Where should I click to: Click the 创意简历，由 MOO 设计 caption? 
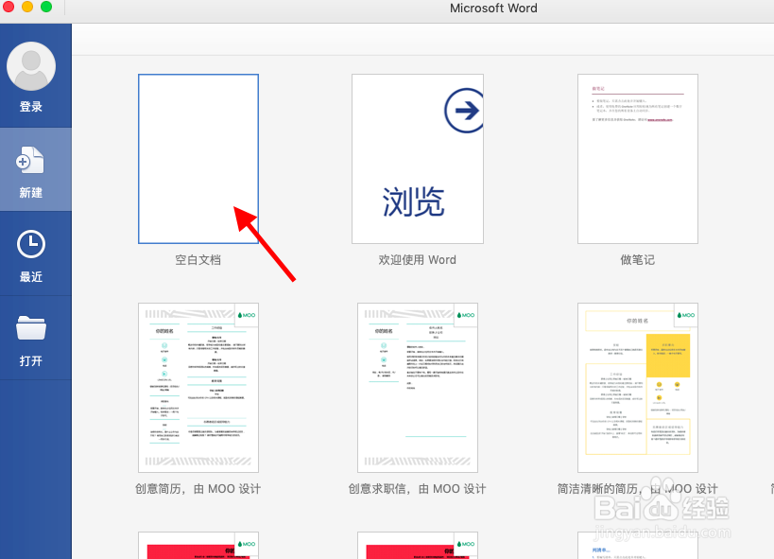click(x=198, y=489)
